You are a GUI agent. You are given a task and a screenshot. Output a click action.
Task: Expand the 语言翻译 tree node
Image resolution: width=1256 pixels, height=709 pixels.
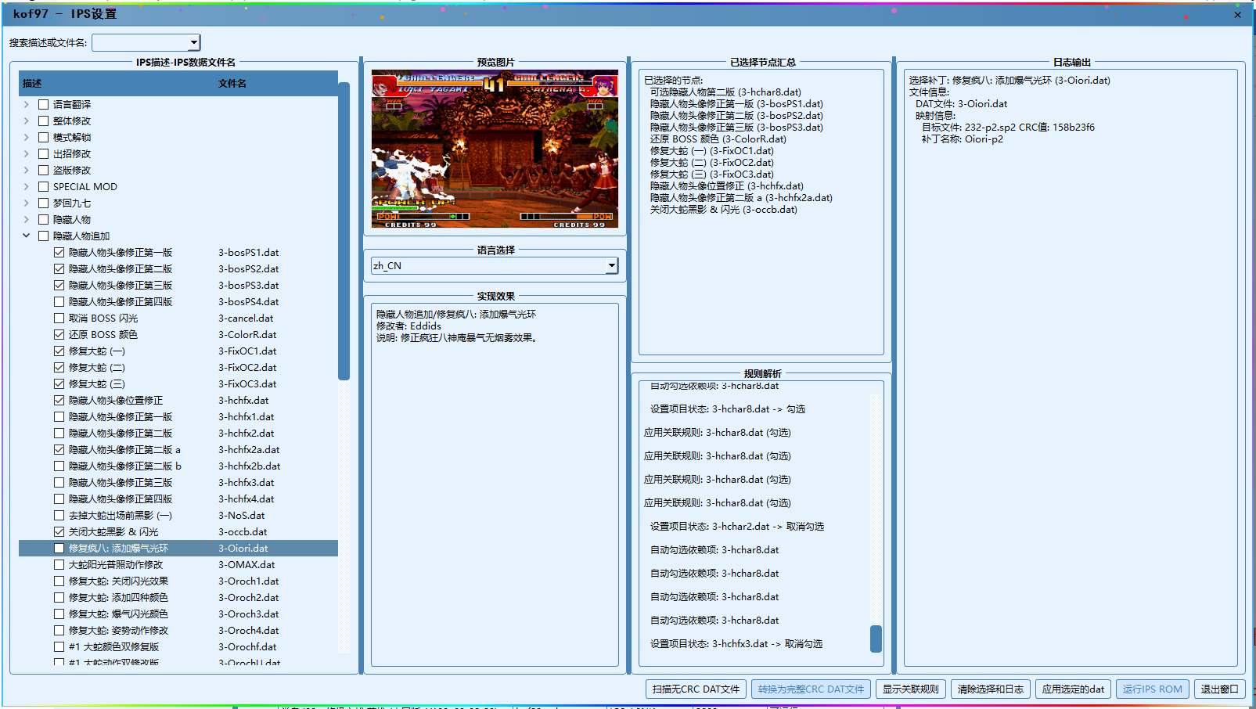[x=26, y=104]
